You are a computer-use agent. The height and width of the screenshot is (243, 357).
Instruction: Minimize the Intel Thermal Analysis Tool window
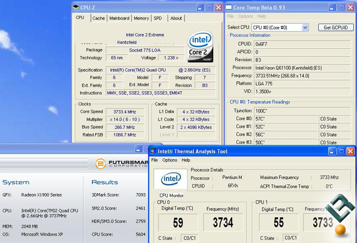tap(332, 151)
